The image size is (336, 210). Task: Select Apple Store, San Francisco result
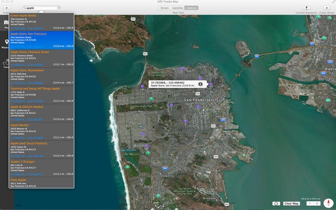click(42, 40)
